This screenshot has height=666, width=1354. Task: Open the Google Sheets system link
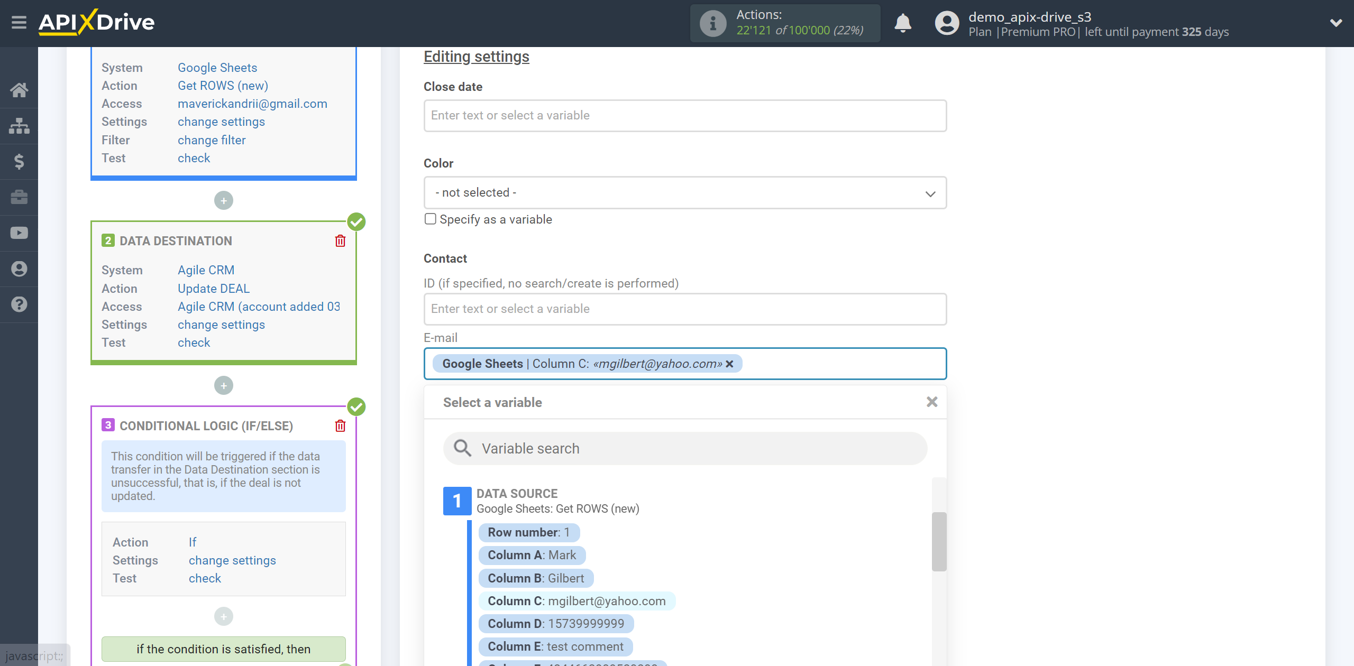click(217, 68)
